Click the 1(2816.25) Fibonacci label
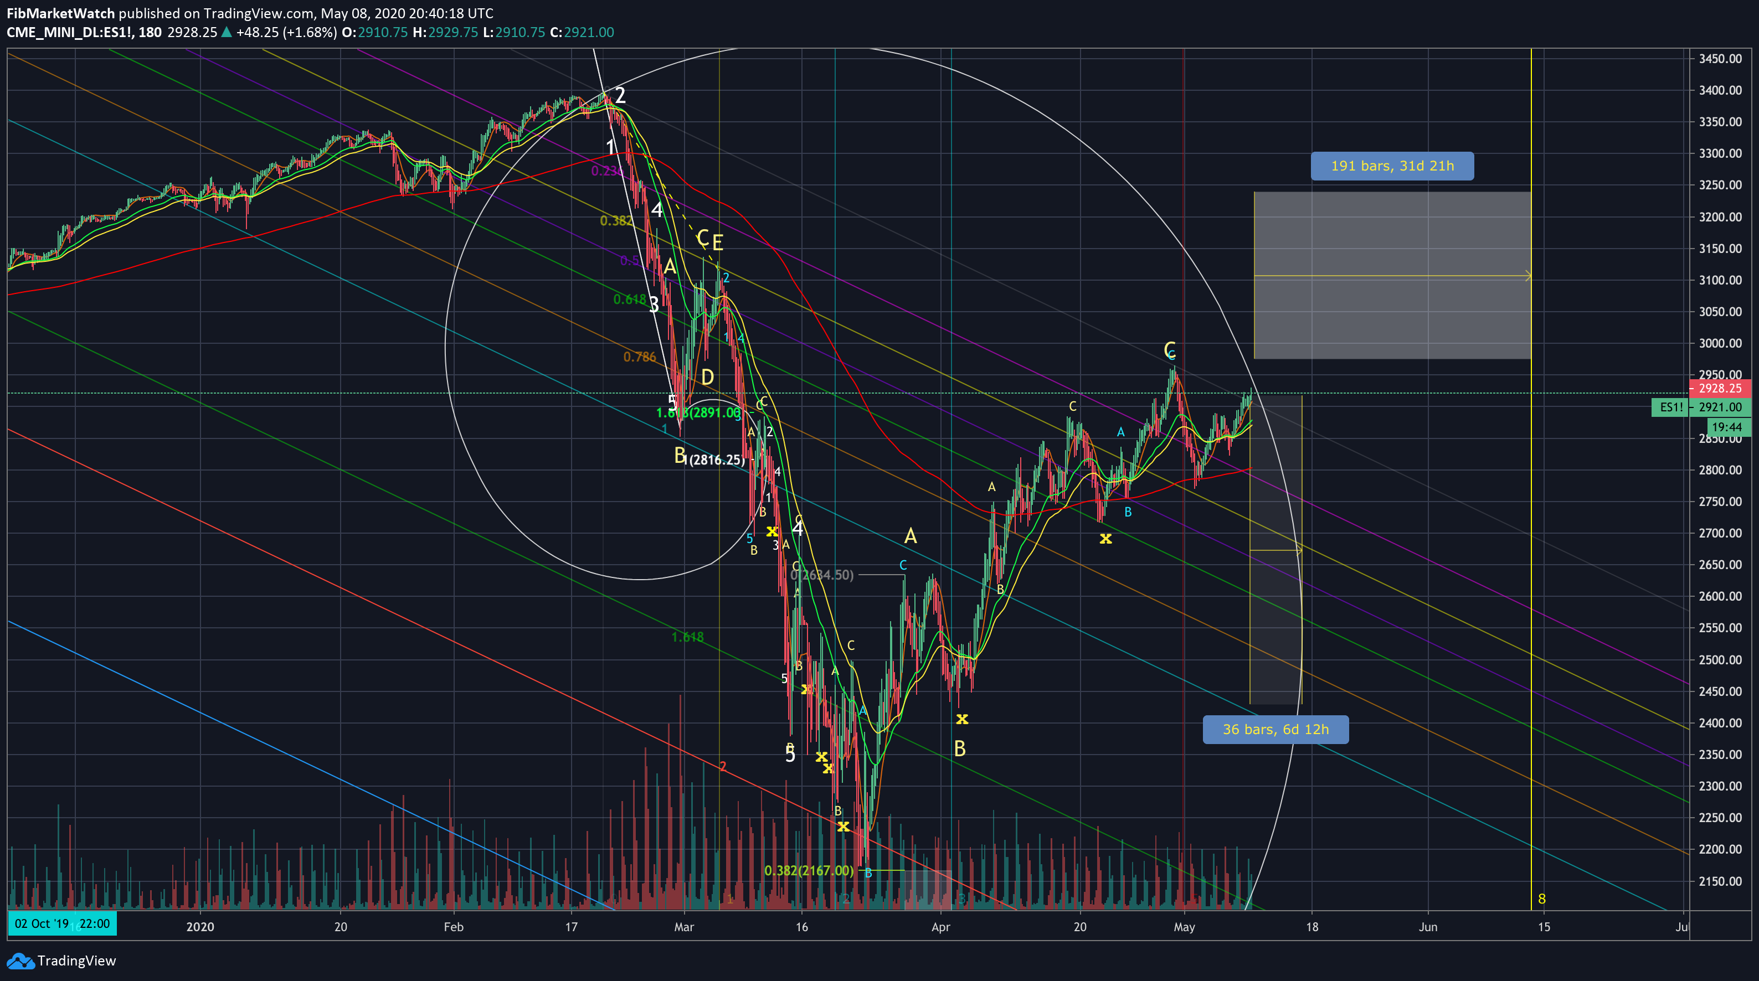 (x=713, y=459)
